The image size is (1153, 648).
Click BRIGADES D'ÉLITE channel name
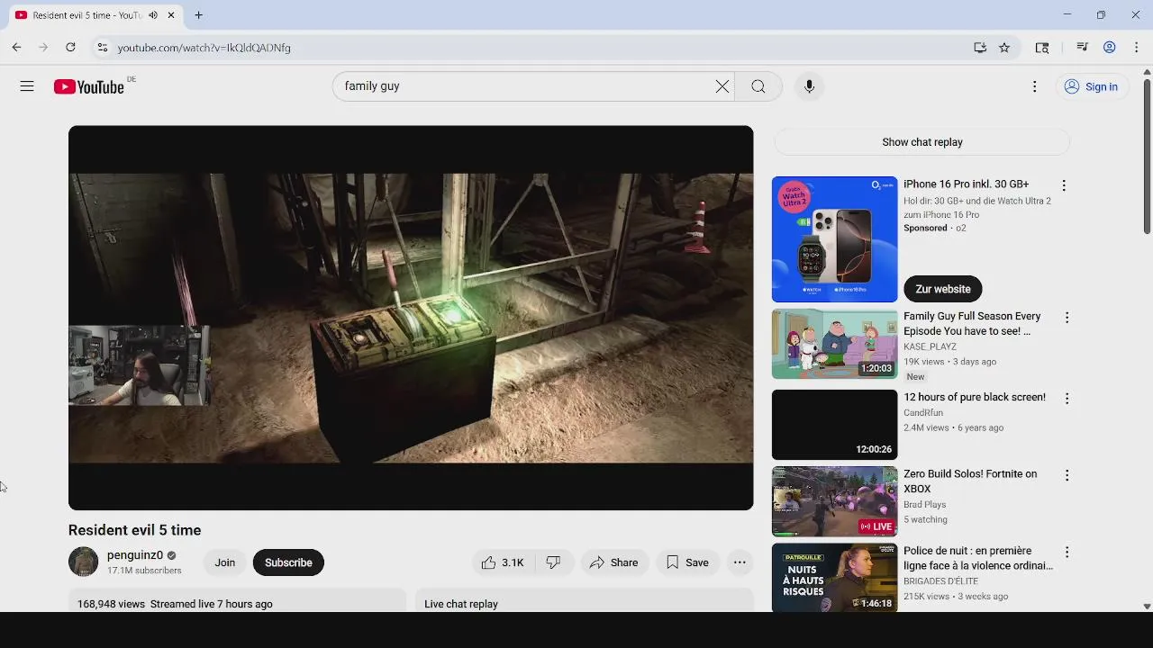click(x=940, y=581)
